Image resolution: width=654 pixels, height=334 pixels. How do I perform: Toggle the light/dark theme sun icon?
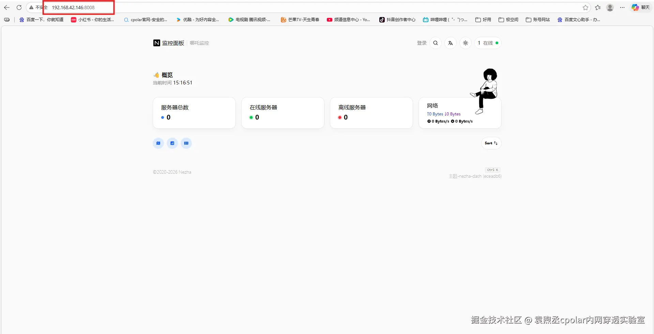click(x=466, y=43)
